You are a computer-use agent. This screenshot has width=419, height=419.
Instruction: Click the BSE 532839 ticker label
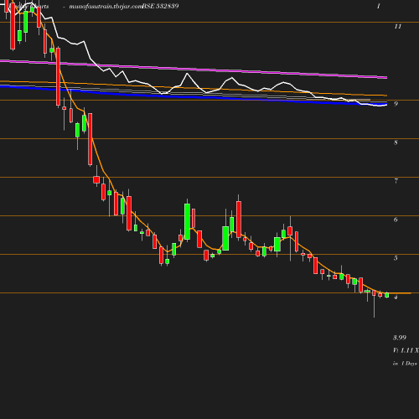point(160,6)
